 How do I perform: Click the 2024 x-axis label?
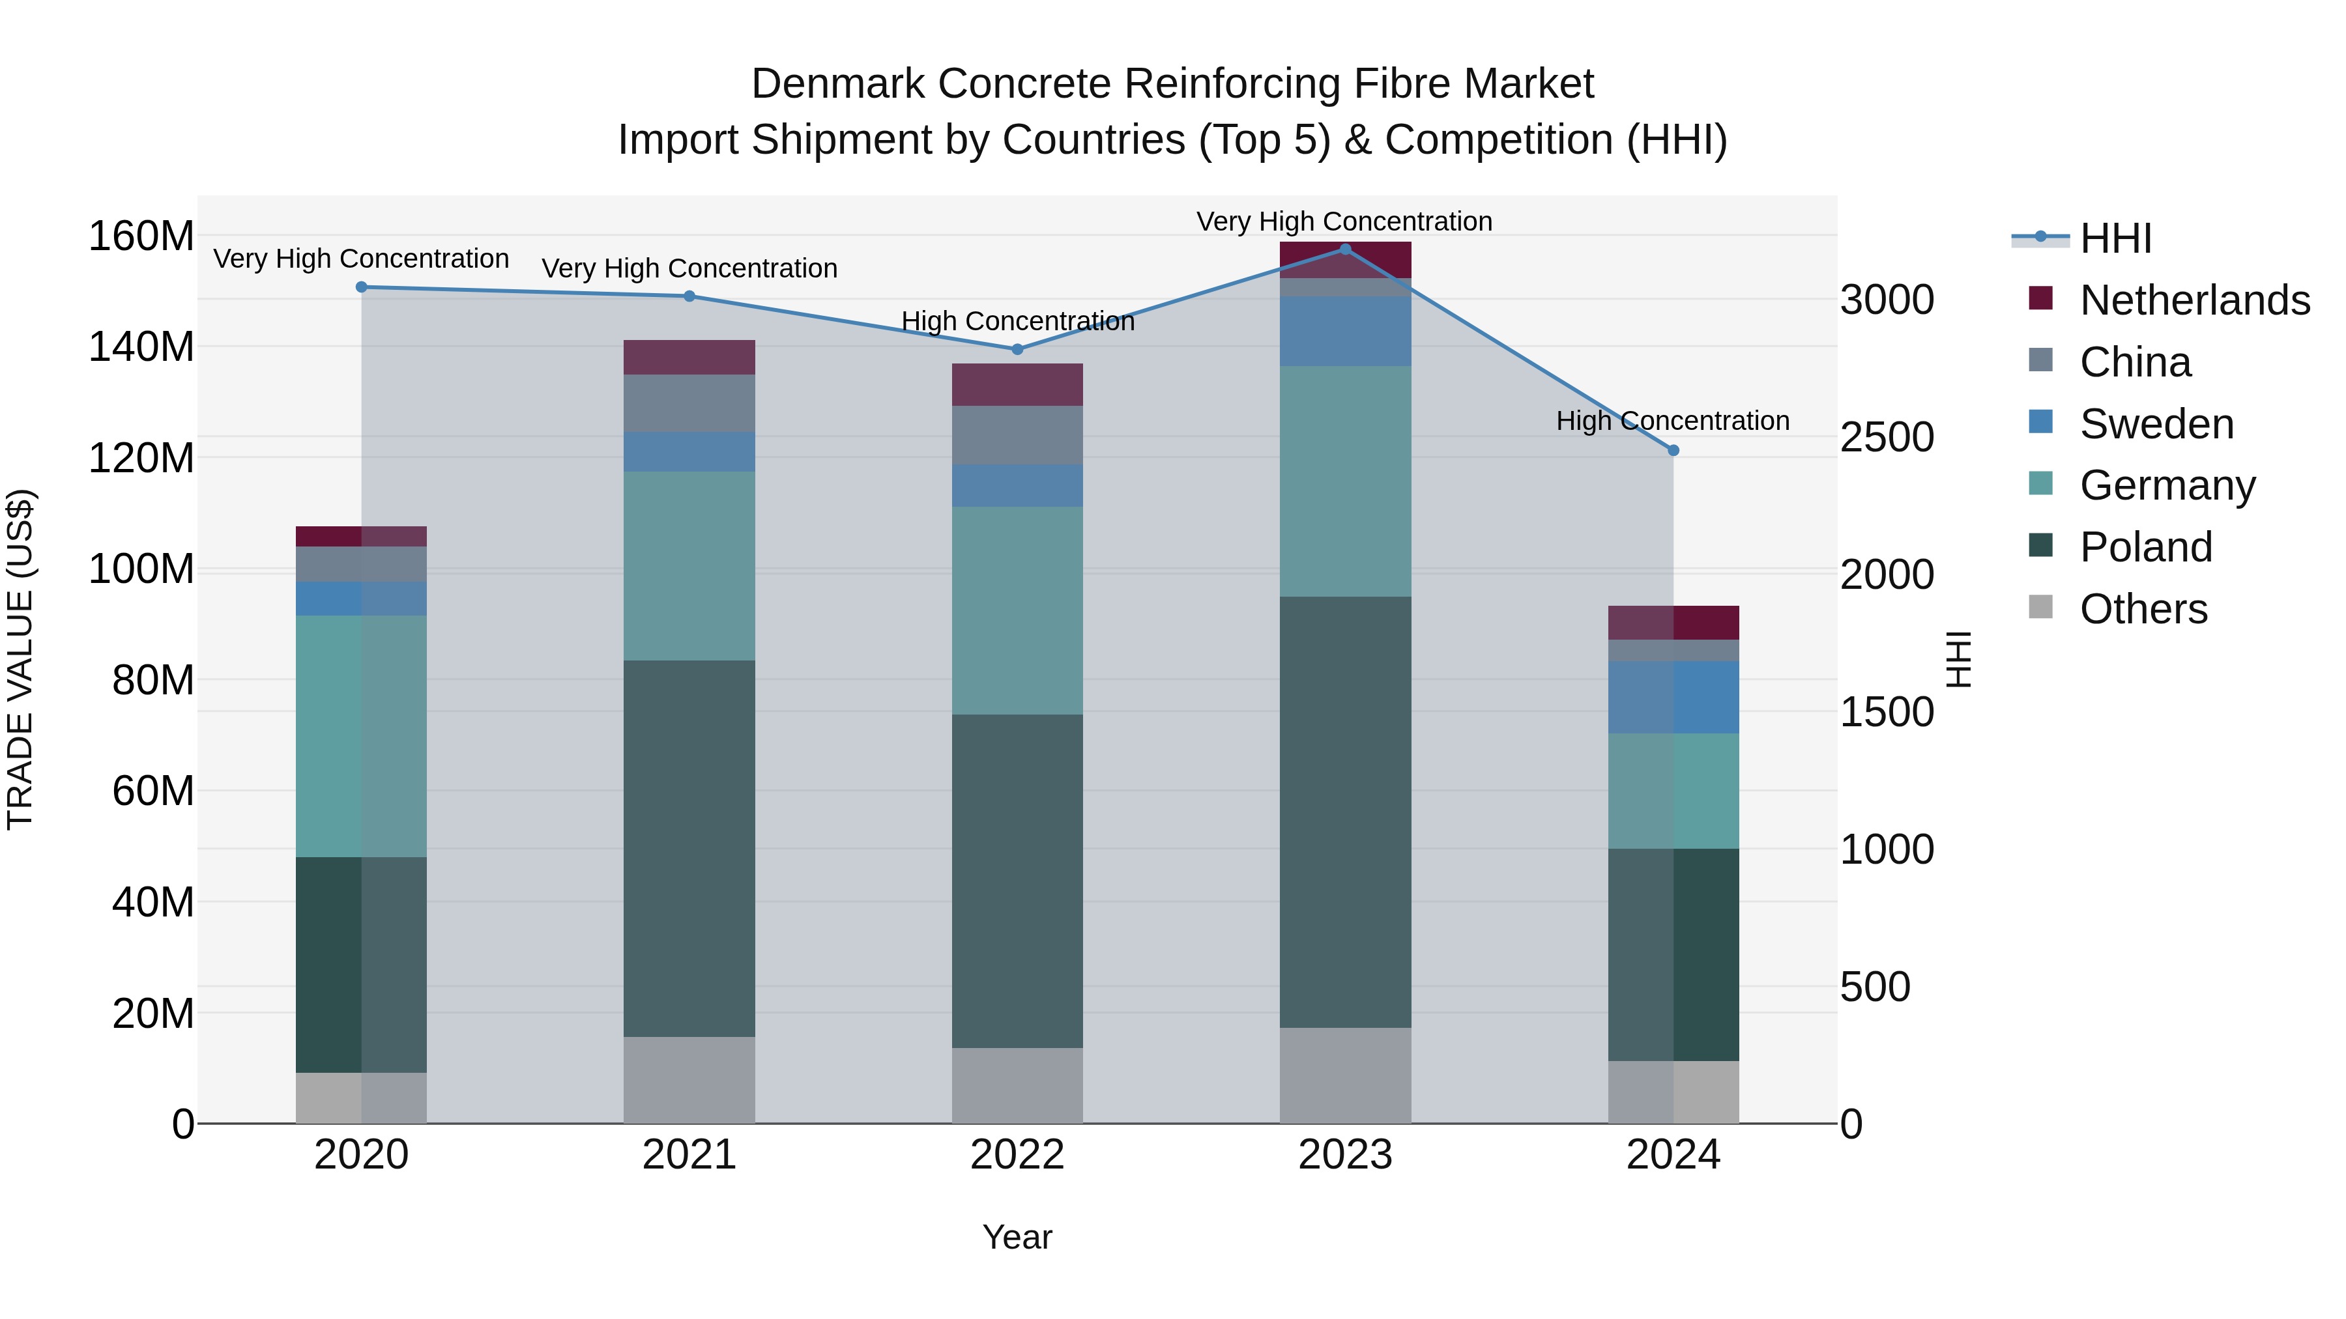click(x=1673, y=1155)
